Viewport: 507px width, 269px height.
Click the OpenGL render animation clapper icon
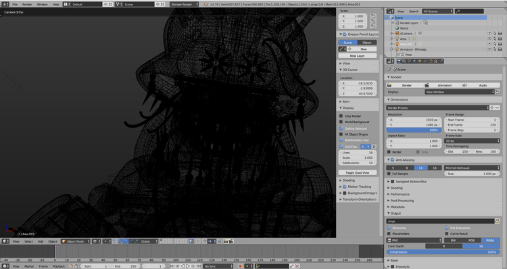click(x=231, y=241)
